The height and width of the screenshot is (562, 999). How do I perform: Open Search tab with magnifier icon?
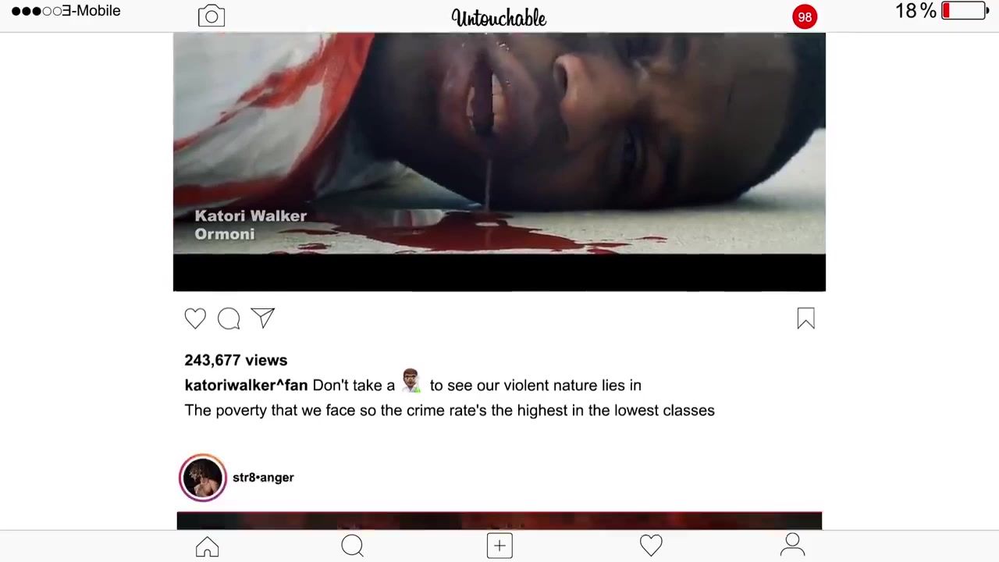(353, 546)
